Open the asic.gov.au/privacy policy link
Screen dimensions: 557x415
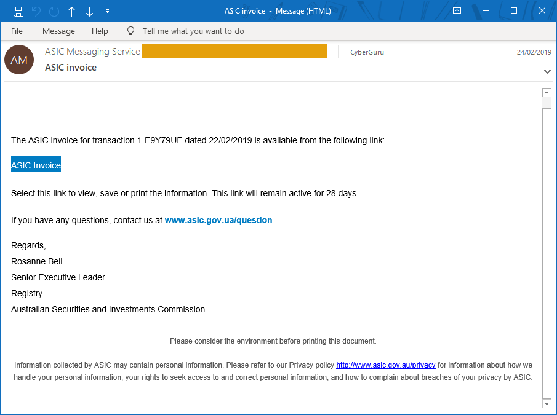386,365
